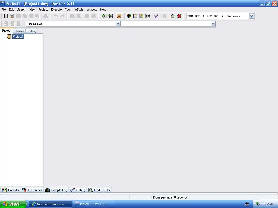
Task: Click the New source file icon
Action: click(6, 16)
